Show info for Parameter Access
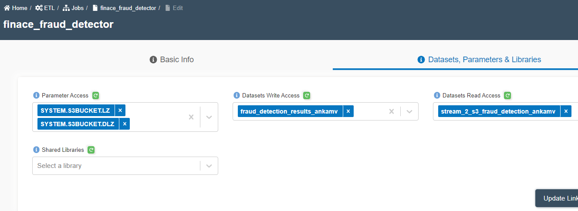 coord(36,95)
